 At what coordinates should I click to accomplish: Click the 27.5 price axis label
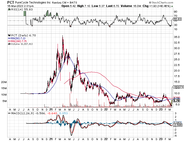point(177,54)
